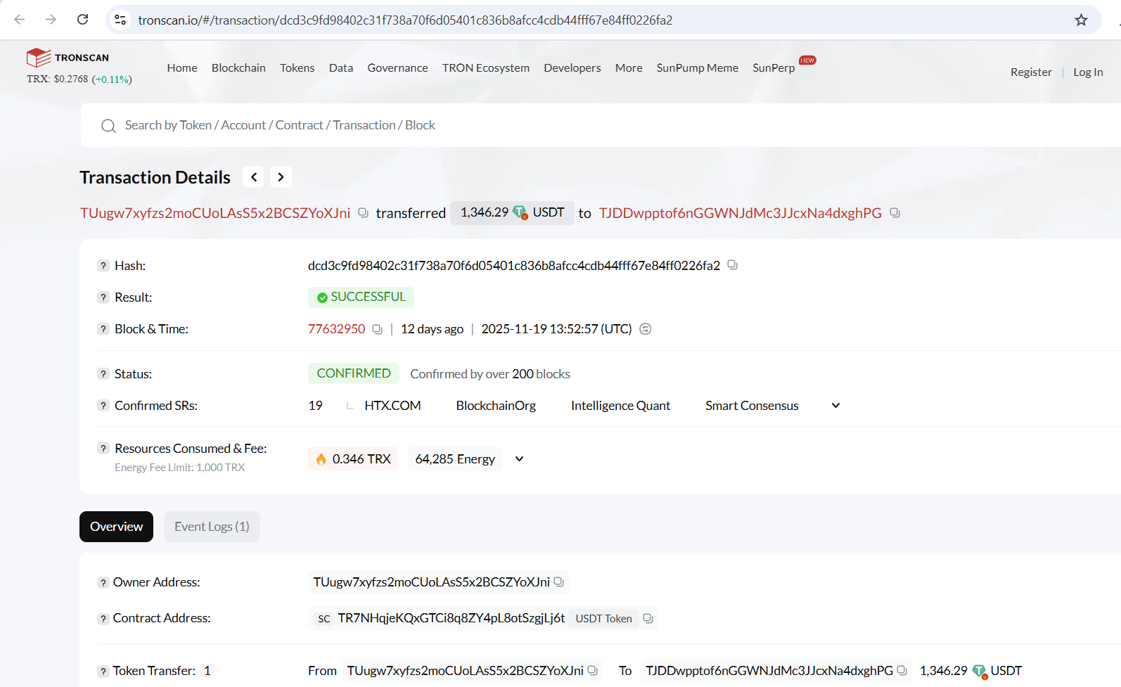Click the 0.346 TRX fee badge
The image size is (1121, 687).
pos(353,459)
